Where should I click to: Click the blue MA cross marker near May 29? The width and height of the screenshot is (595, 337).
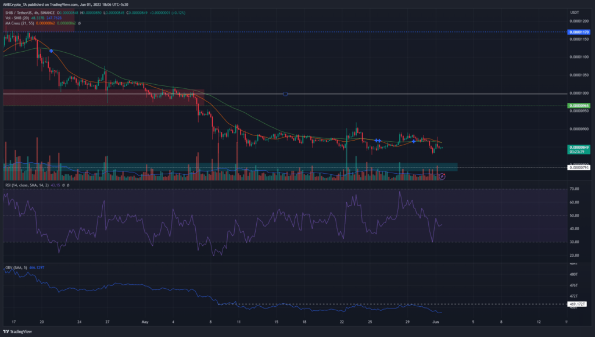pos(413,141)
